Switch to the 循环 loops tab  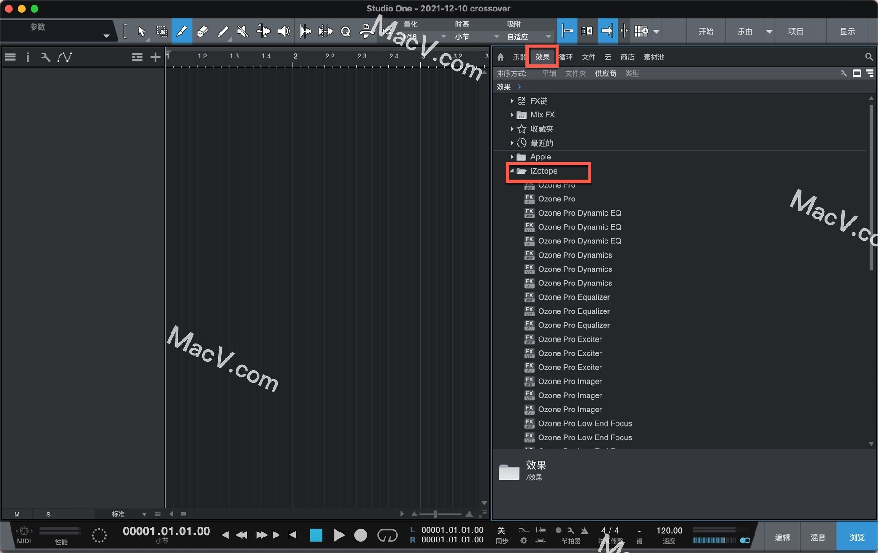point(566,57)
